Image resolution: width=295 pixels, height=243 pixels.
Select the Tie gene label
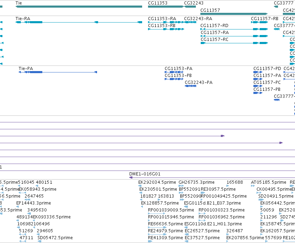[x=19, y=3]
